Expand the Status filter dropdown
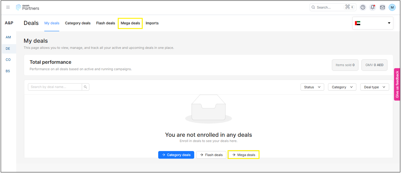The height and width of the screenshot is (173, 401). pos(312,87)
